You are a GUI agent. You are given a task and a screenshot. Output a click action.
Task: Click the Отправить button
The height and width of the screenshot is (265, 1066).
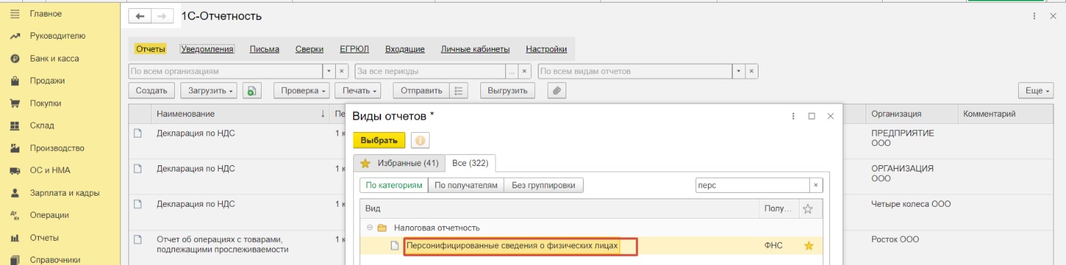tap(421, 91)
